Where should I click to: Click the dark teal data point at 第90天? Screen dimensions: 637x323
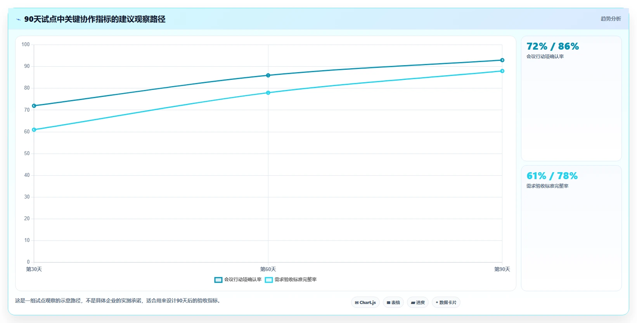coord(502,60)
